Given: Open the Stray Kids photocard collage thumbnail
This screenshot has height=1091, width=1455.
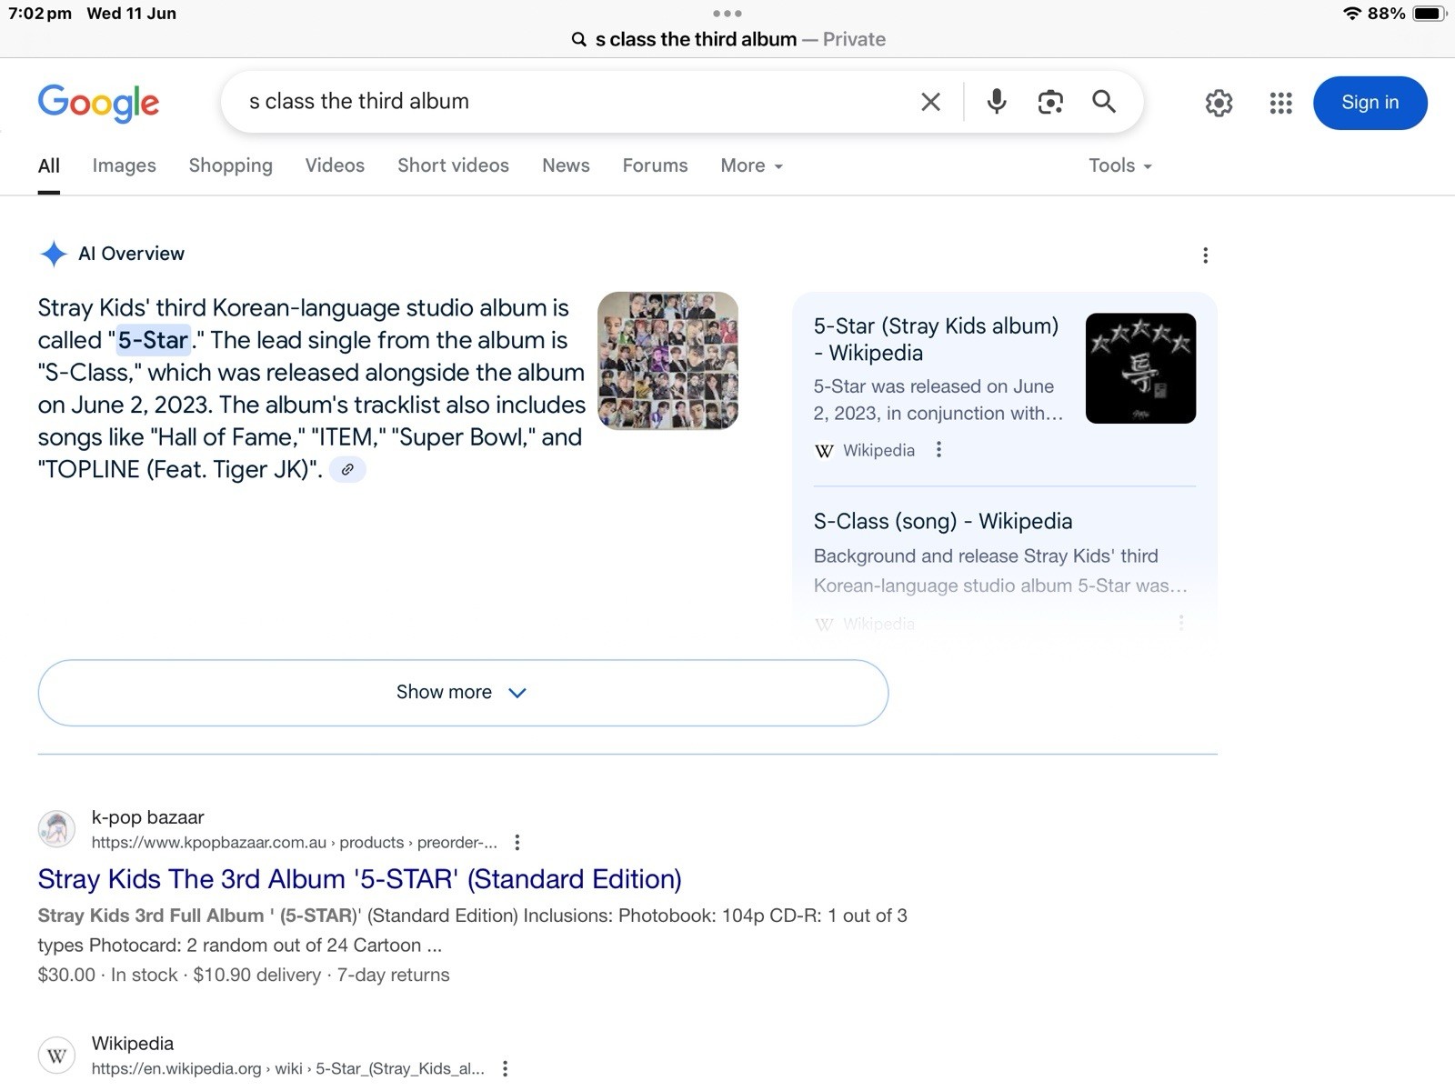Looking at the screenshot, I should pyautogui.click(x=667, y=360).
